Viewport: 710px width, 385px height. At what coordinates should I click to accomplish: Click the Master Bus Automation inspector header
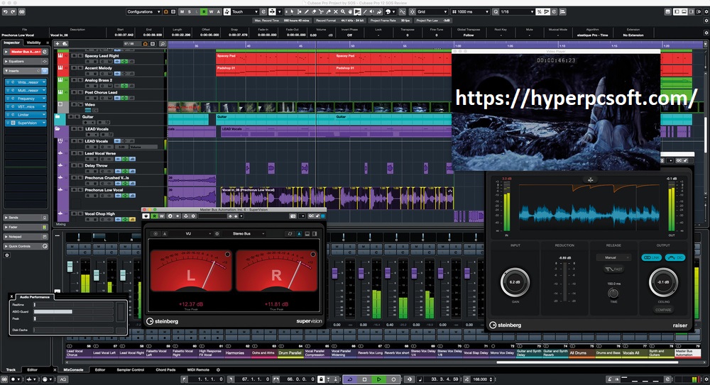click(26, 52)
